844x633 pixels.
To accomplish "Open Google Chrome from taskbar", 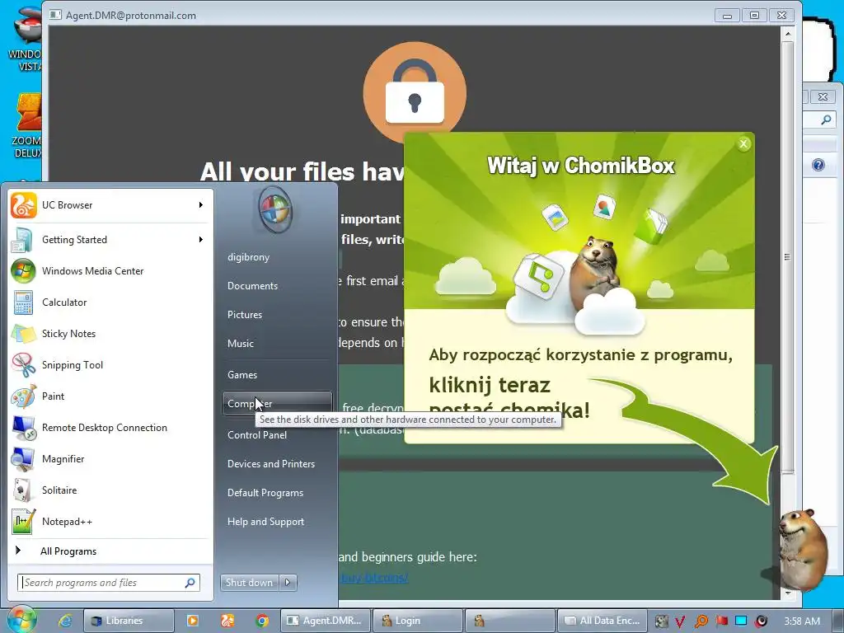I will 262,621.
